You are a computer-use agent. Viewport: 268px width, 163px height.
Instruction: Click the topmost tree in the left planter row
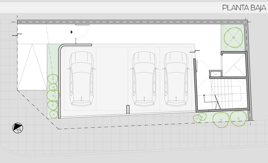53,79
